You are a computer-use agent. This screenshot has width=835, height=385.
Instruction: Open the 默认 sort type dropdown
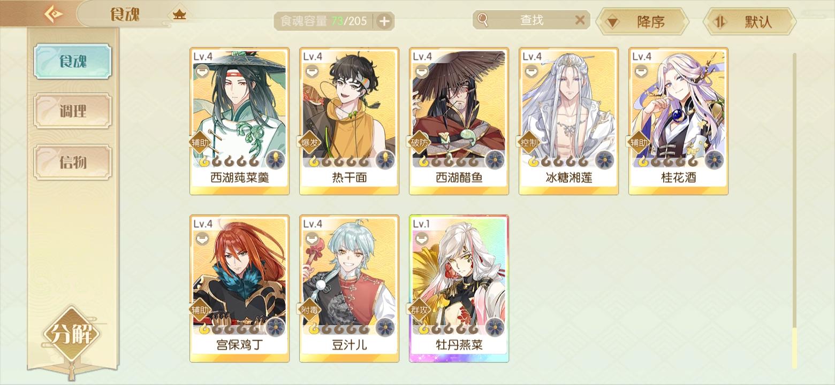click(749, 22)
